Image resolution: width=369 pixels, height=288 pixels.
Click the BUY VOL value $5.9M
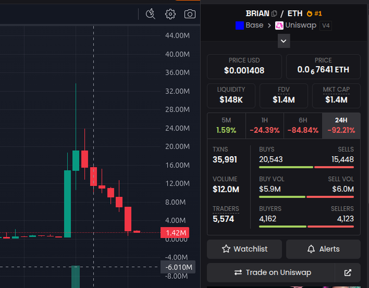tap(270, 189)
